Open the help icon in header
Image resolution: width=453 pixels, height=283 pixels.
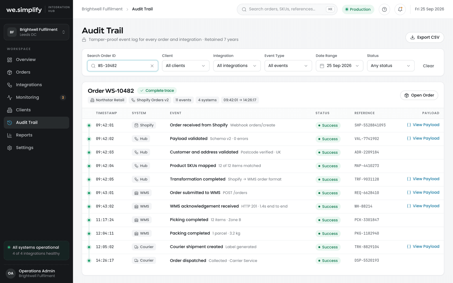pyautogui.click(x=384, y=9)
